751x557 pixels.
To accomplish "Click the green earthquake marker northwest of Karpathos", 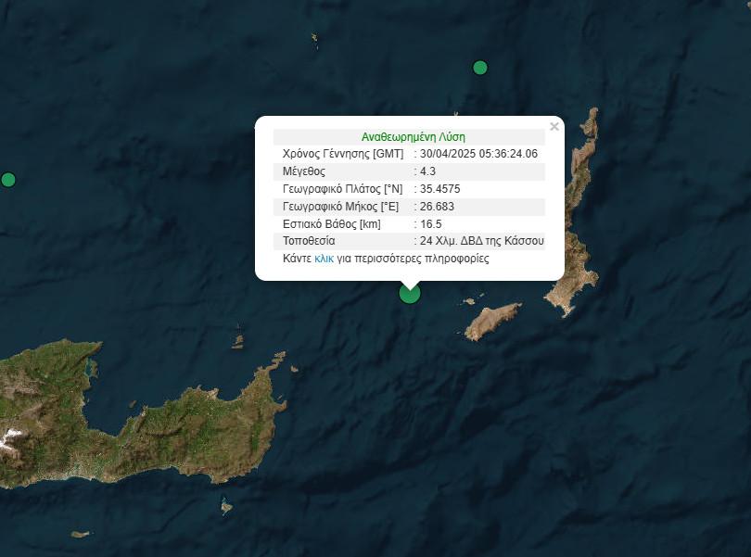I will click(x=480, y=67).
